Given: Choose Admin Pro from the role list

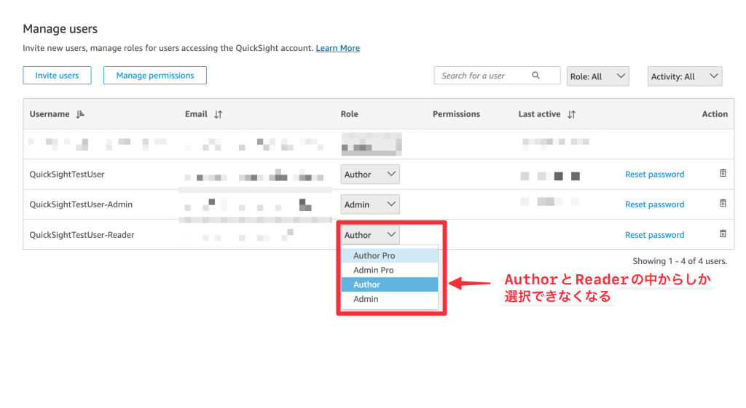Looking at the screenshot, I should pos(389,270).
